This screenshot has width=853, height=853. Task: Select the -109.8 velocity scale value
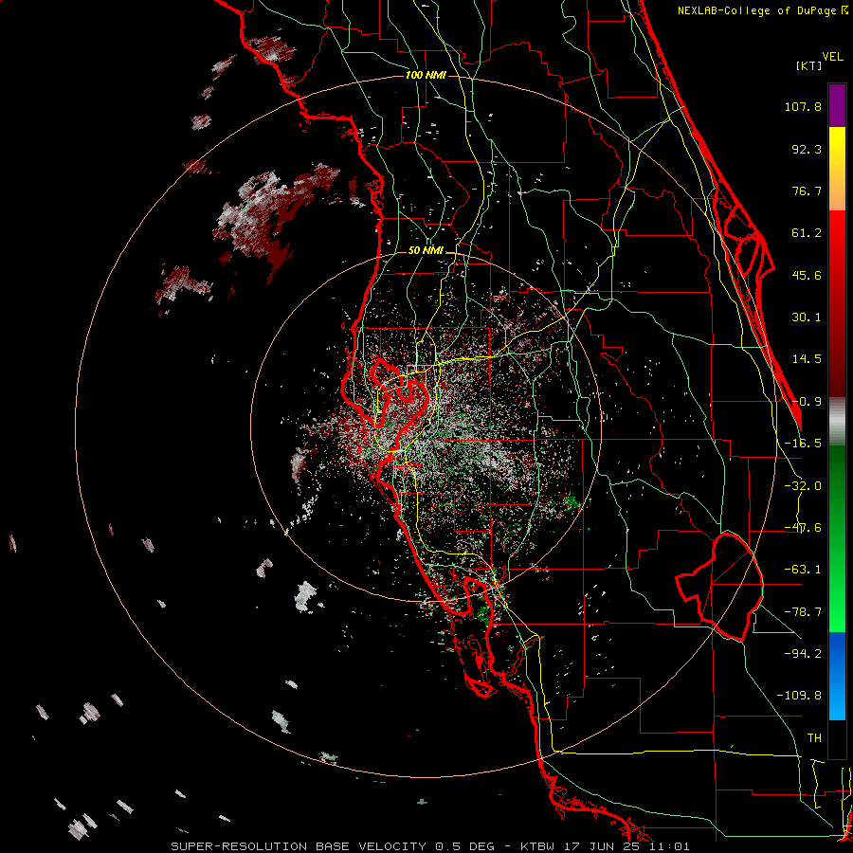click(800, 696)
